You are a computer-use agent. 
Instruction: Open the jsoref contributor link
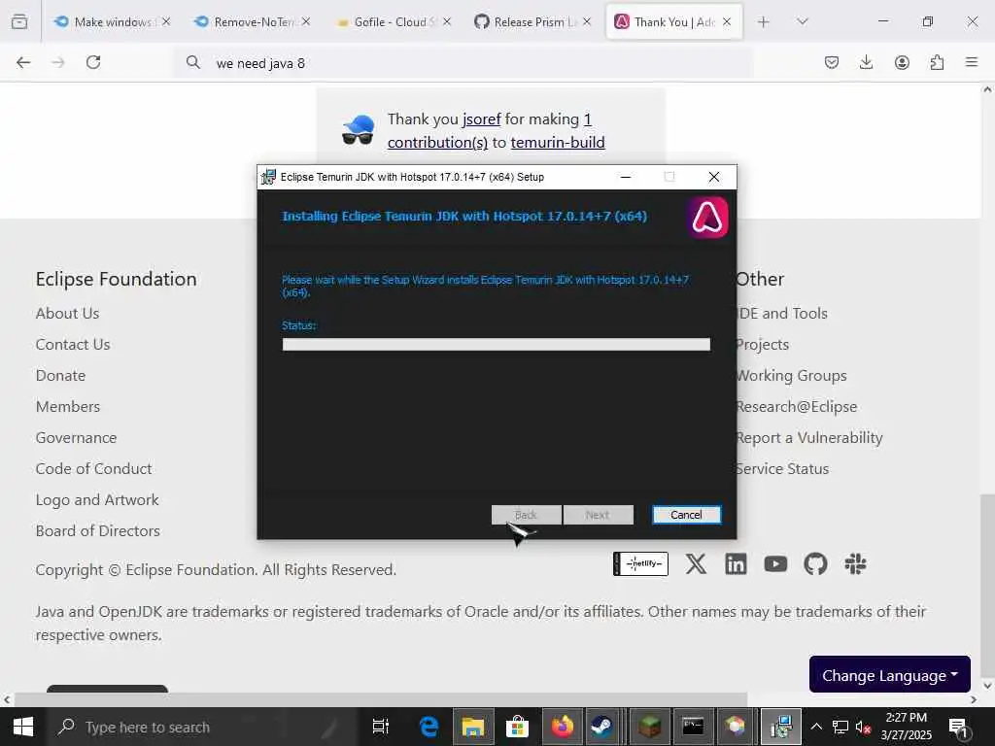click(x=482, y=119)
